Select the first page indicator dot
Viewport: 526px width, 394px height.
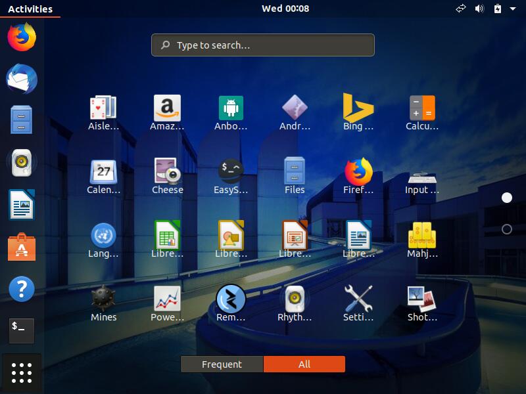(506, 198)
